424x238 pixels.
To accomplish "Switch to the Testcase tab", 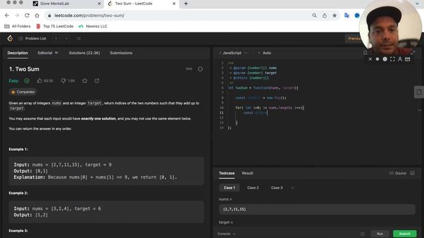I will click(227, 173).
